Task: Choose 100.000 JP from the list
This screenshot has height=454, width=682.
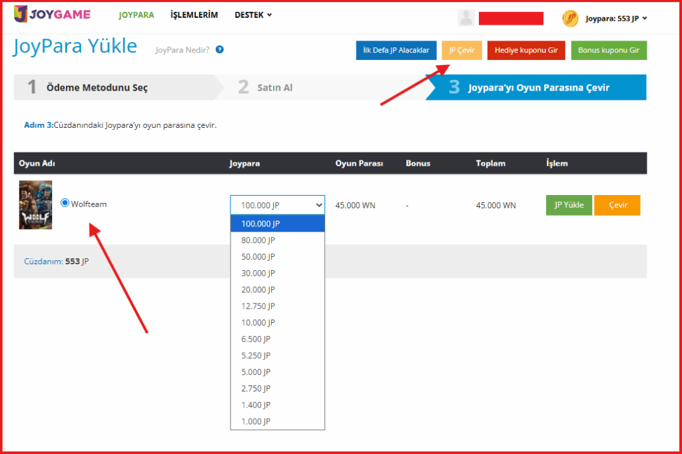Action: tap(278, 224)
